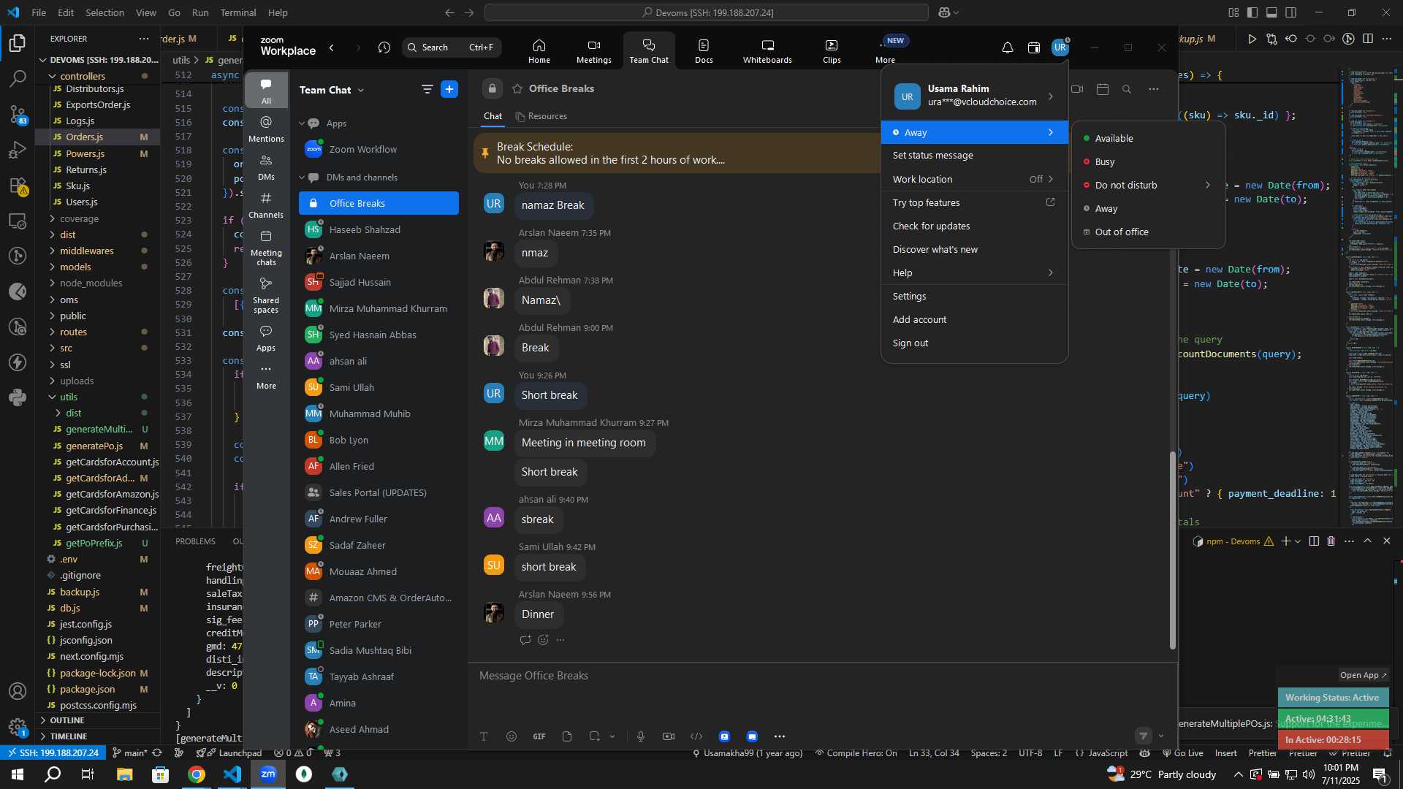This screenshot has width=1403, height=789.
Task: Open the Zoom Home tab
Action: pos(539,51)
